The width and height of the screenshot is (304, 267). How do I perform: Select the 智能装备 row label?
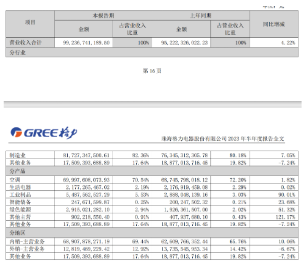pos(20,202)
